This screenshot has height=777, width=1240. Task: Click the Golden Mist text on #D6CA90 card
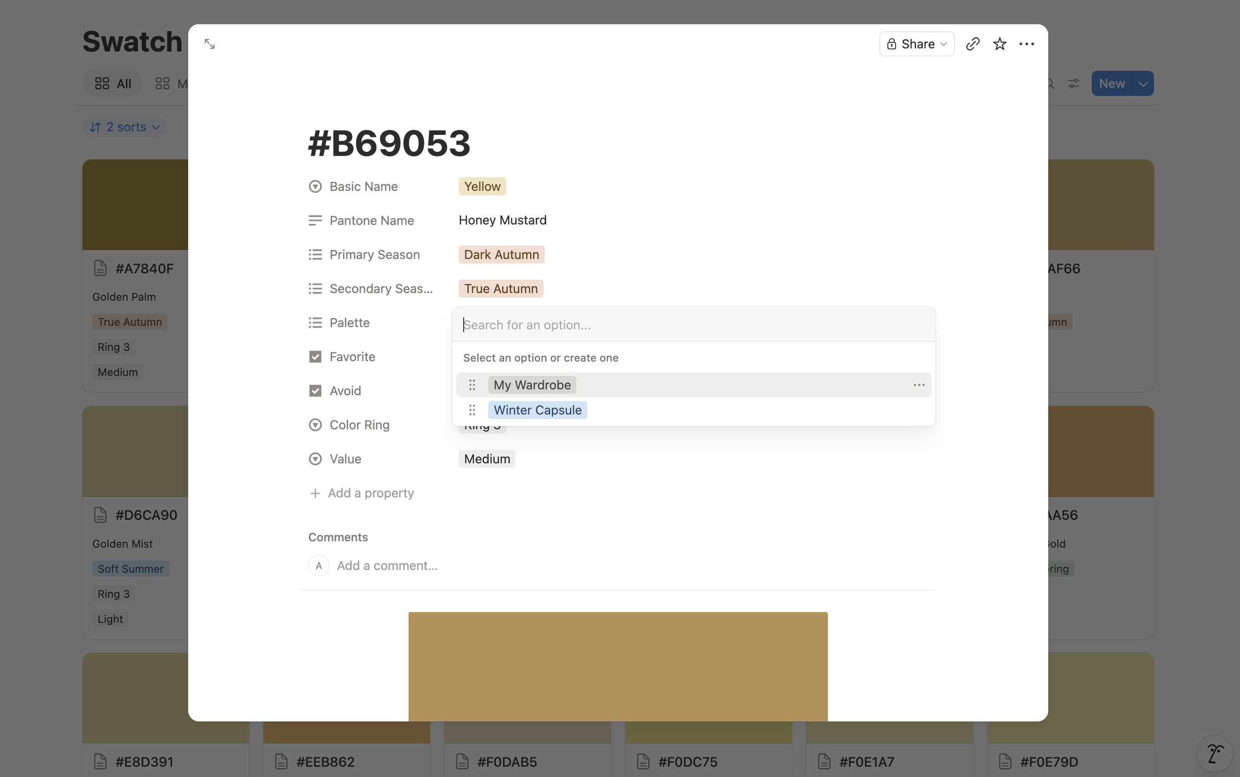pyautogui.click(x=122, y=544)
